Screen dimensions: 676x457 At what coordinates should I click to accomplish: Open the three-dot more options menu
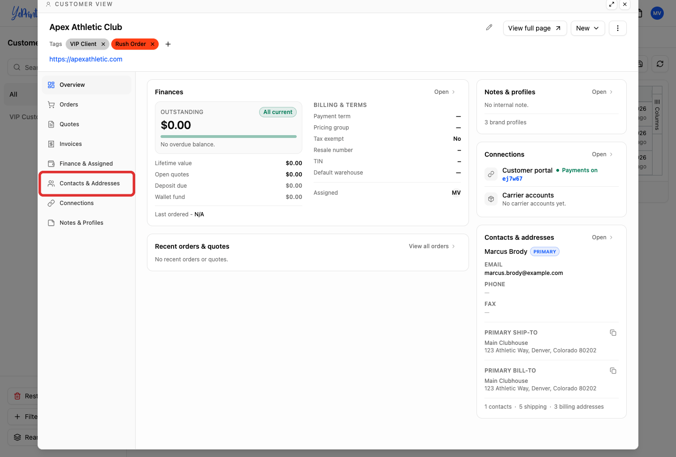point(618,28)
